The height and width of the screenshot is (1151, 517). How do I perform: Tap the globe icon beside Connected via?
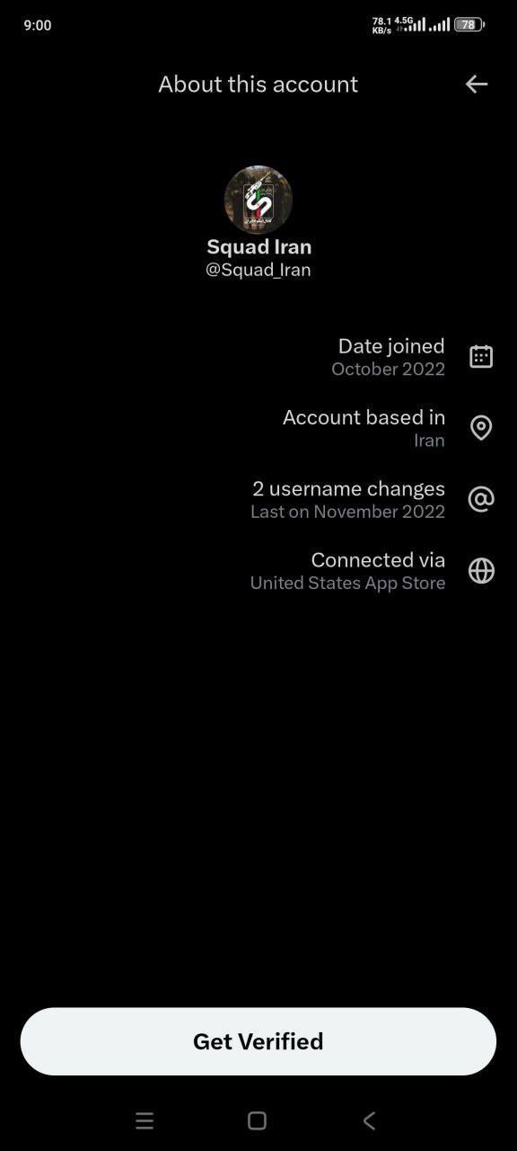click(481, 571)
